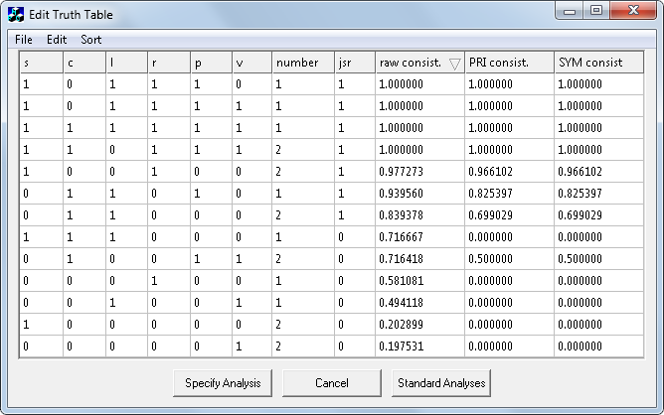The height and width of the screenshot is (415, 664).
Task: Open the Edit menu
Action: pyautogui.click(x=57, y=40)
